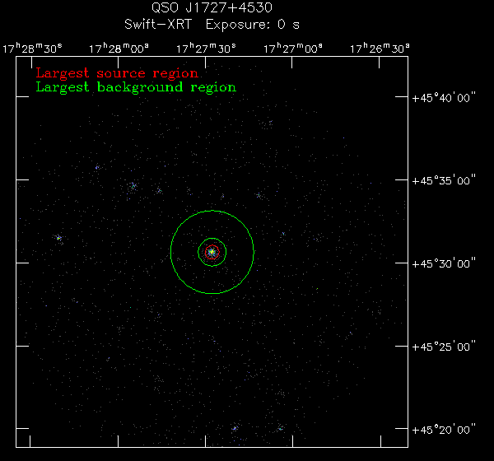Click the title text "QSO J1727+4530"
This screenshot has height=461, width=494.
[212, 7]
